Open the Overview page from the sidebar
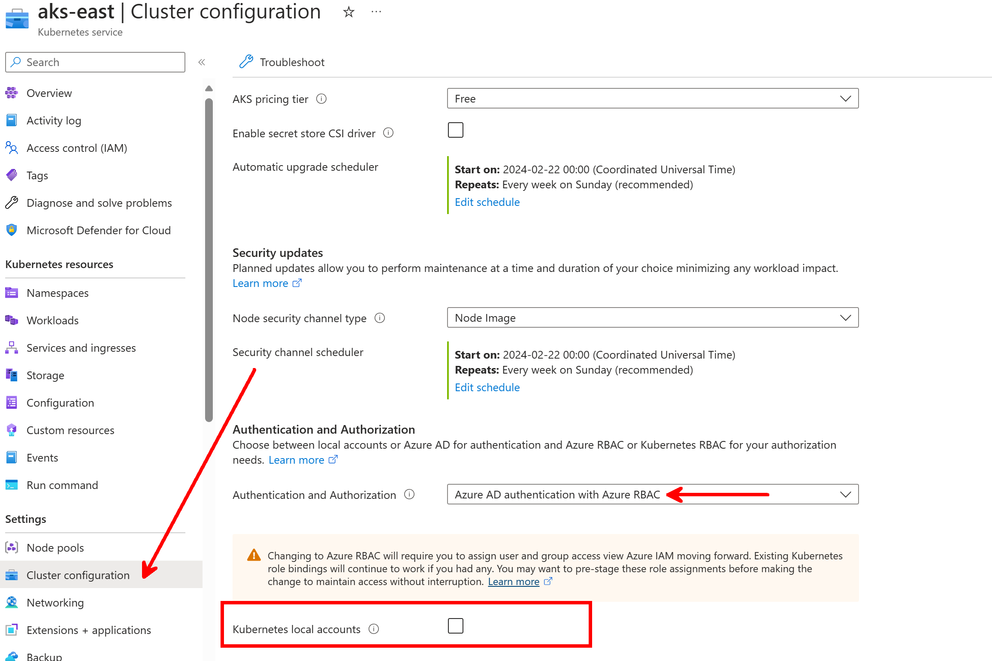 pyautogui.click(x=49, y=93)
